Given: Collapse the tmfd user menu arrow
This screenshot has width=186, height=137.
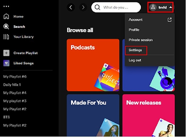Looking at the screenshot, I should coord(171,7).
